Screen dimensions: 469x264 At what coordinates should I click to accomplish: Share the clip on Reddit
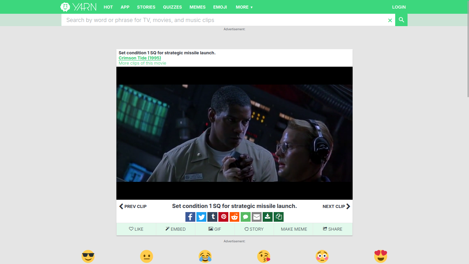235,217
